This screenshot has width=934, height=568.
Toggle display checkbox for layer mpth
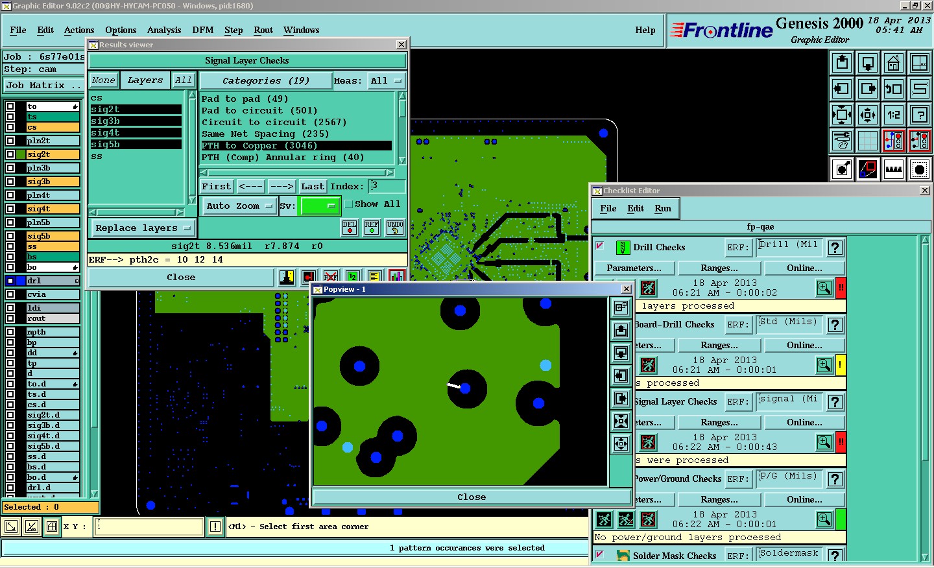coord(10,332)
